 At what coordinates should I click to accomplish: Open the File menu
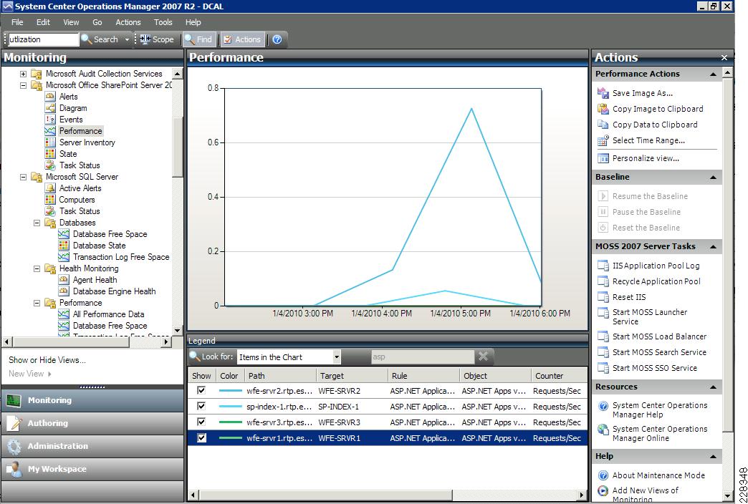point(17,22)
